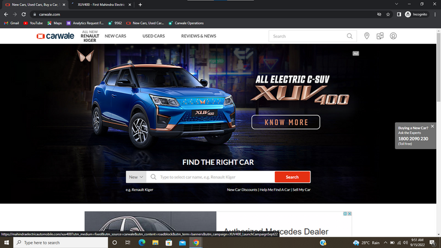Click the KNOW MORE button
Image resolution: width=441 pixels, height=248 pixels.
tap(285, 122)
